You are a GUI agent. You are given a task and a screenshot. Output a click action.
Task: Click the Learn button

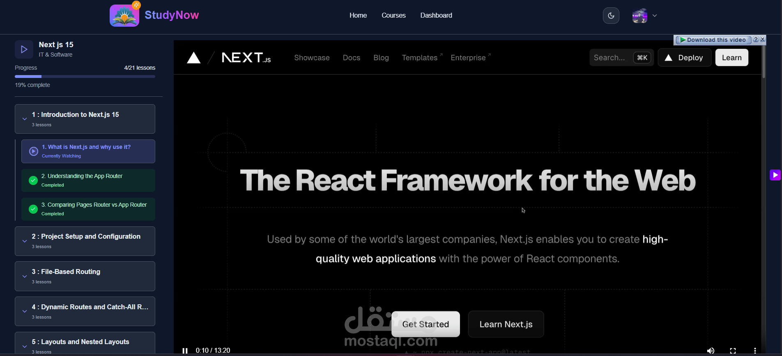(732, 58)
